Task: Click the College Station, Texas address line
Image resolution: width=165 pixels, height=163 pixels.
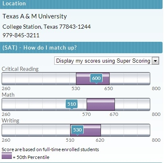Action: tap(47, 27)
